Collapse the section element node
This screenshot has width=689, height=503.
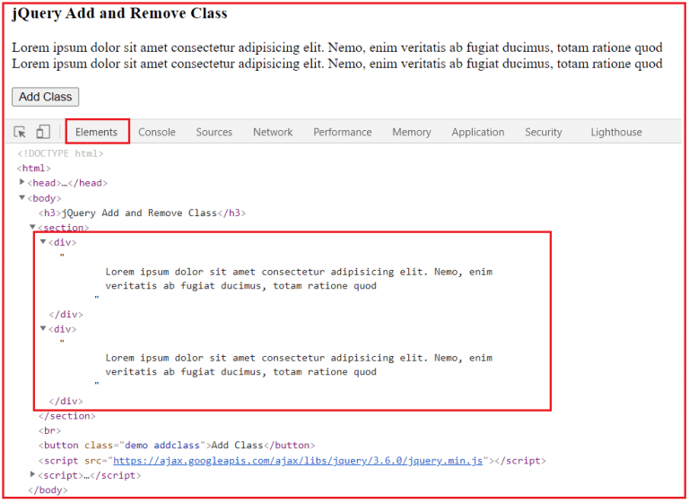pyautogui.click(x=33, y=228)
